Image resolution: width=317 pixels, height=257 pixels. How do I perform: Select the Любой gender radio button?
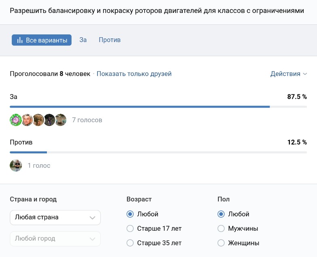(x=221, y=214)
